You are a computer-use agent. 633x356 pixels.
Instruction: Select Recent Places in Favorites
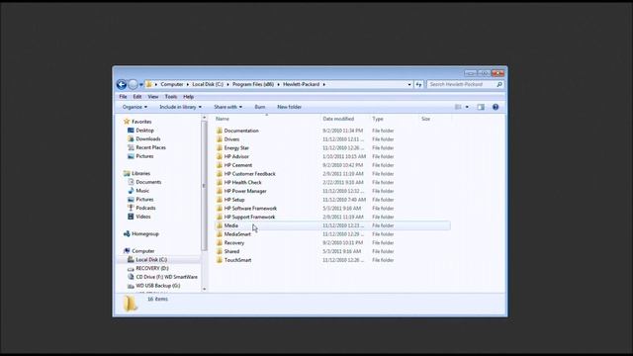pyautogui.click(x=150, y=147)
